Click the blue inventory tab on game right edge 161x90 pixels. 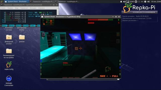[120, 67]
